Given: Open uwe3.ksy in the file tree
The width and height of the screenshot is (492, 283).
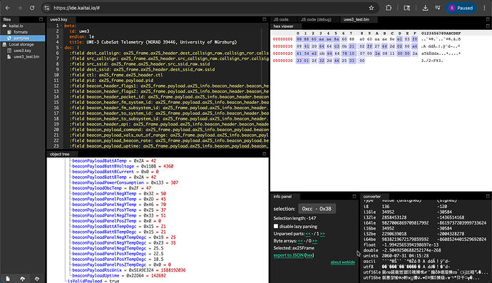Looking at the screenshot, I should click(x=22, y=51).
